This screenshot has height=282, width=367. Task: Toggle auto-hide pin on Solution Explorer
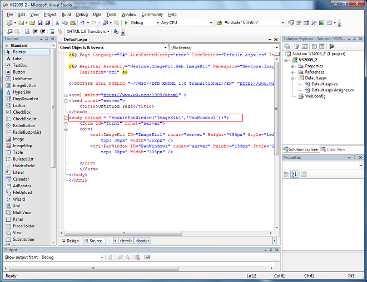click(355, 38)
